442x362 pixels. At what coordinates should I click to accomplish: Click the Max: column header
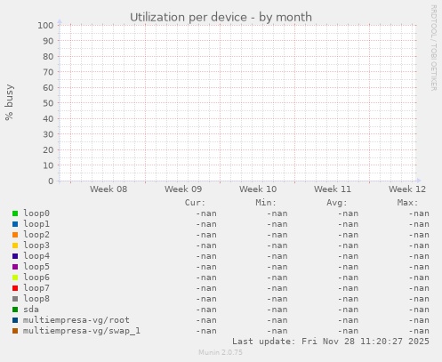coord(407,203)
